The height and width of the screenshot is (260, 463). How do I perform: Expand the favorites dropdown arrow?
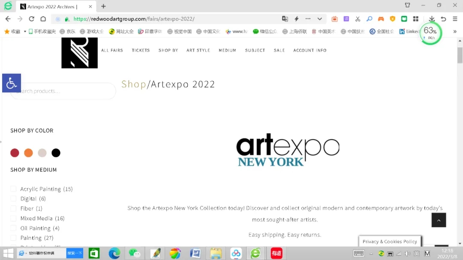(x=25, y=32)
